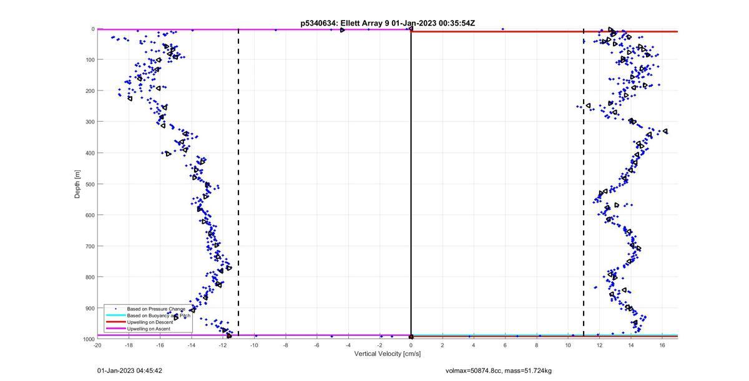The image size is (749, 381).
Task: Click legend entry Based on Buoyancy and Pitch
Action: (x=159, y=316)
